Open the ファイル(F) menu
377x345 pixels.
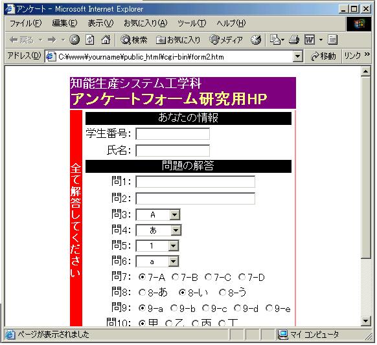coord(25,23)
